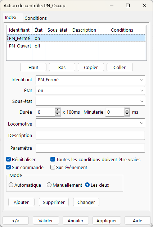Click the Appliquer button
Screen dimensions: 153x227
107,221
